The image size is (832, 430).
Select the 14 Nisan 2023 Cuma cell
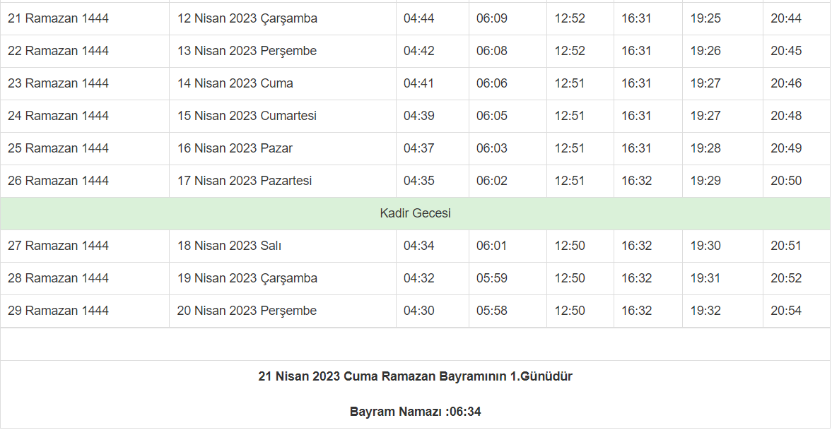[x=235, y=83]
